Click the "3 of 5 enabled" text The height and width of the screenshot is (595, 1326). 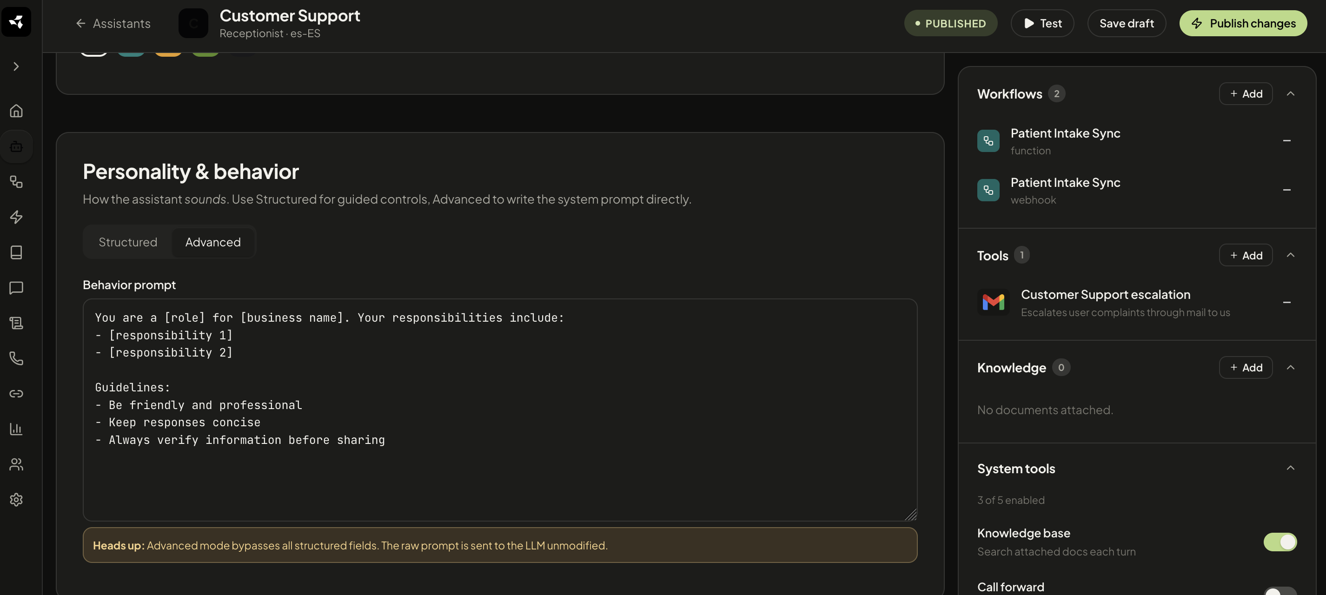point(1010,500)
